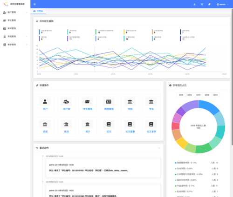Expand the 账户管理 sidebar menu
233x197 pixels.
tap(15, 12)
